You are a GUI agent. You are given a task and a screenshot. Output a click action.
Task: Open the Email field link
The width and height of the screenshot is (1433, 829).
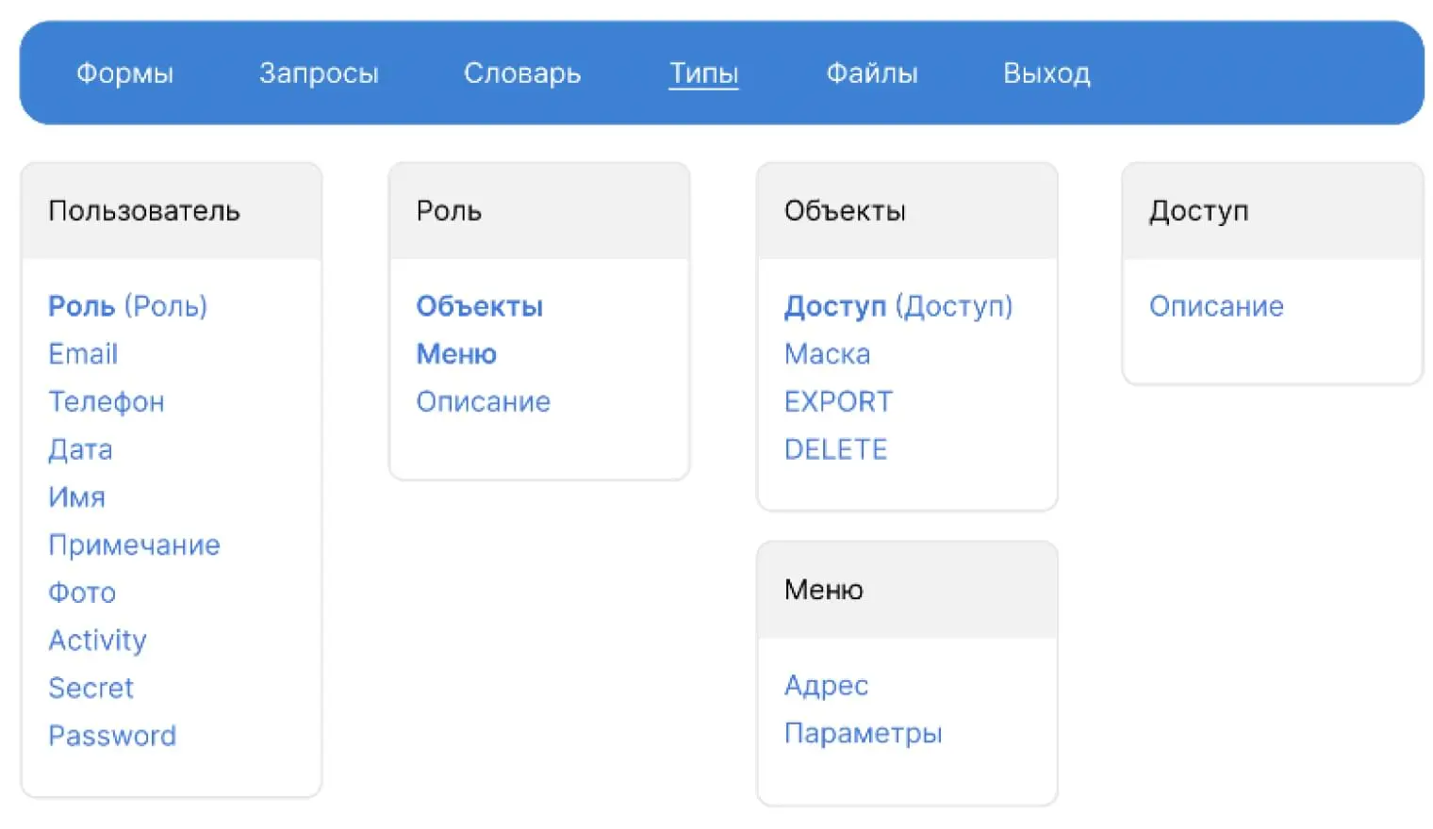83,354
